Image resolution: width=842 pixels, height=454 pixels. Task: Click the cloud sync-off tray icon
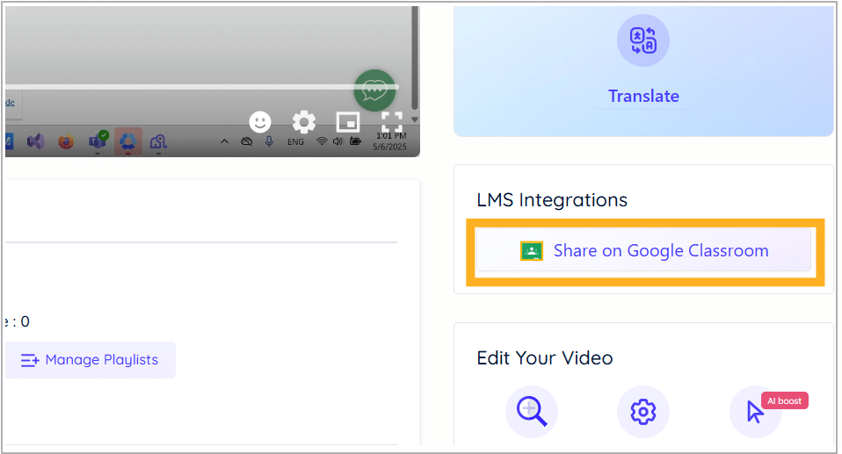(246, 141)
